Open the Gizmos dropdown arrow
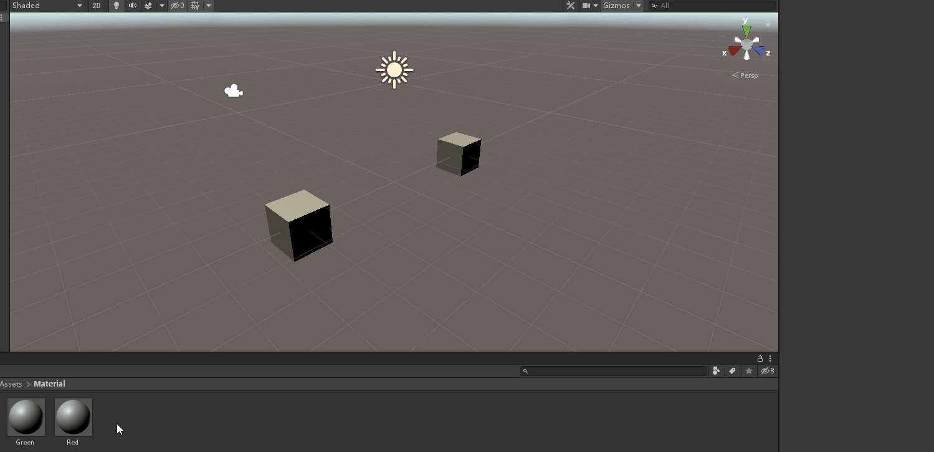This screenshot has width=934, height=452. (639, 6)
